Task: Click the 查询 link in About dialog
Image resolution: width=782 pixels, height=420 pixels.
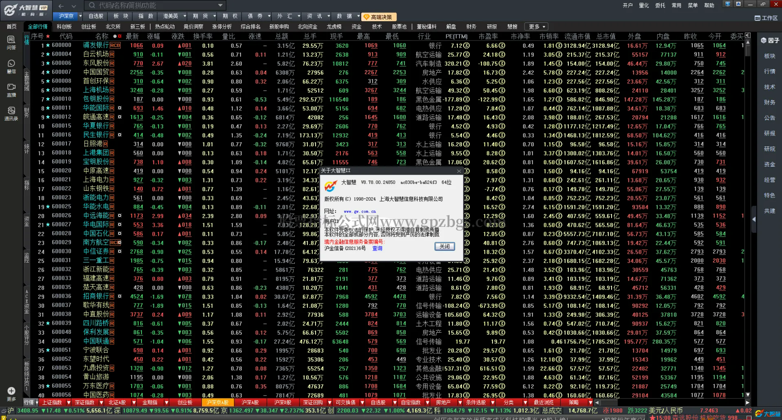Action: tap(377, 248)
